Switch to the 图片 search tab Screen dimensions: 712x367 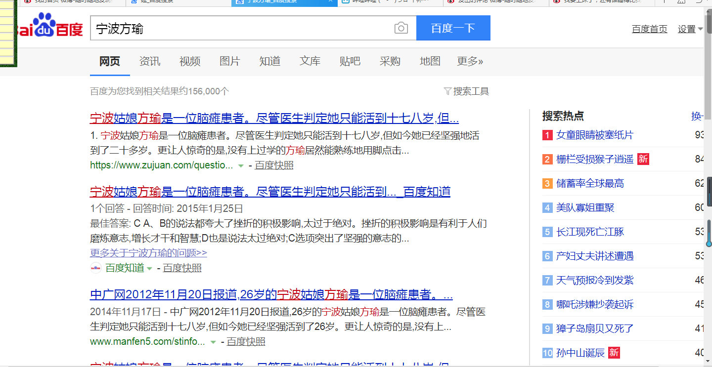pos(229,61)
